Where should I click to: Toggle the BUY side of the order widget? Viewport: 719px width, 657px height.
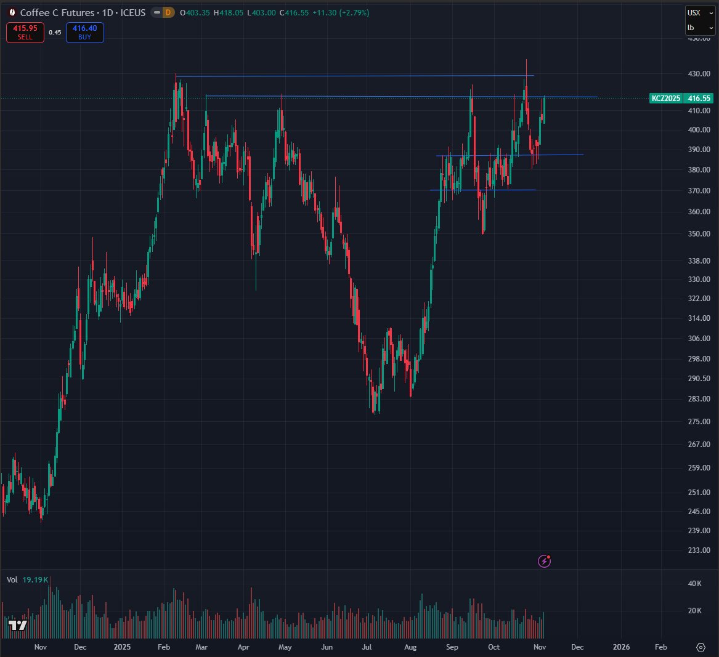click(x=84, y=32)
